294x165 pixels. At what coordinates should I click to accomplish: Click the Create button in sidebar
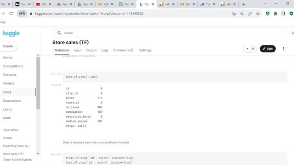tap(8, 46)
